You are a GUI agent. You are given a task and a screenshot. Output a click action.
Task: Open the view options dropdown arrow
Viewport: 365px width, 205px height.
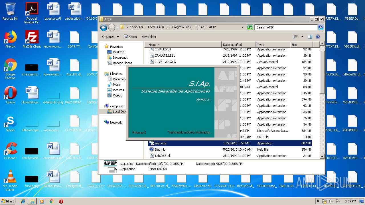point(302,37)
